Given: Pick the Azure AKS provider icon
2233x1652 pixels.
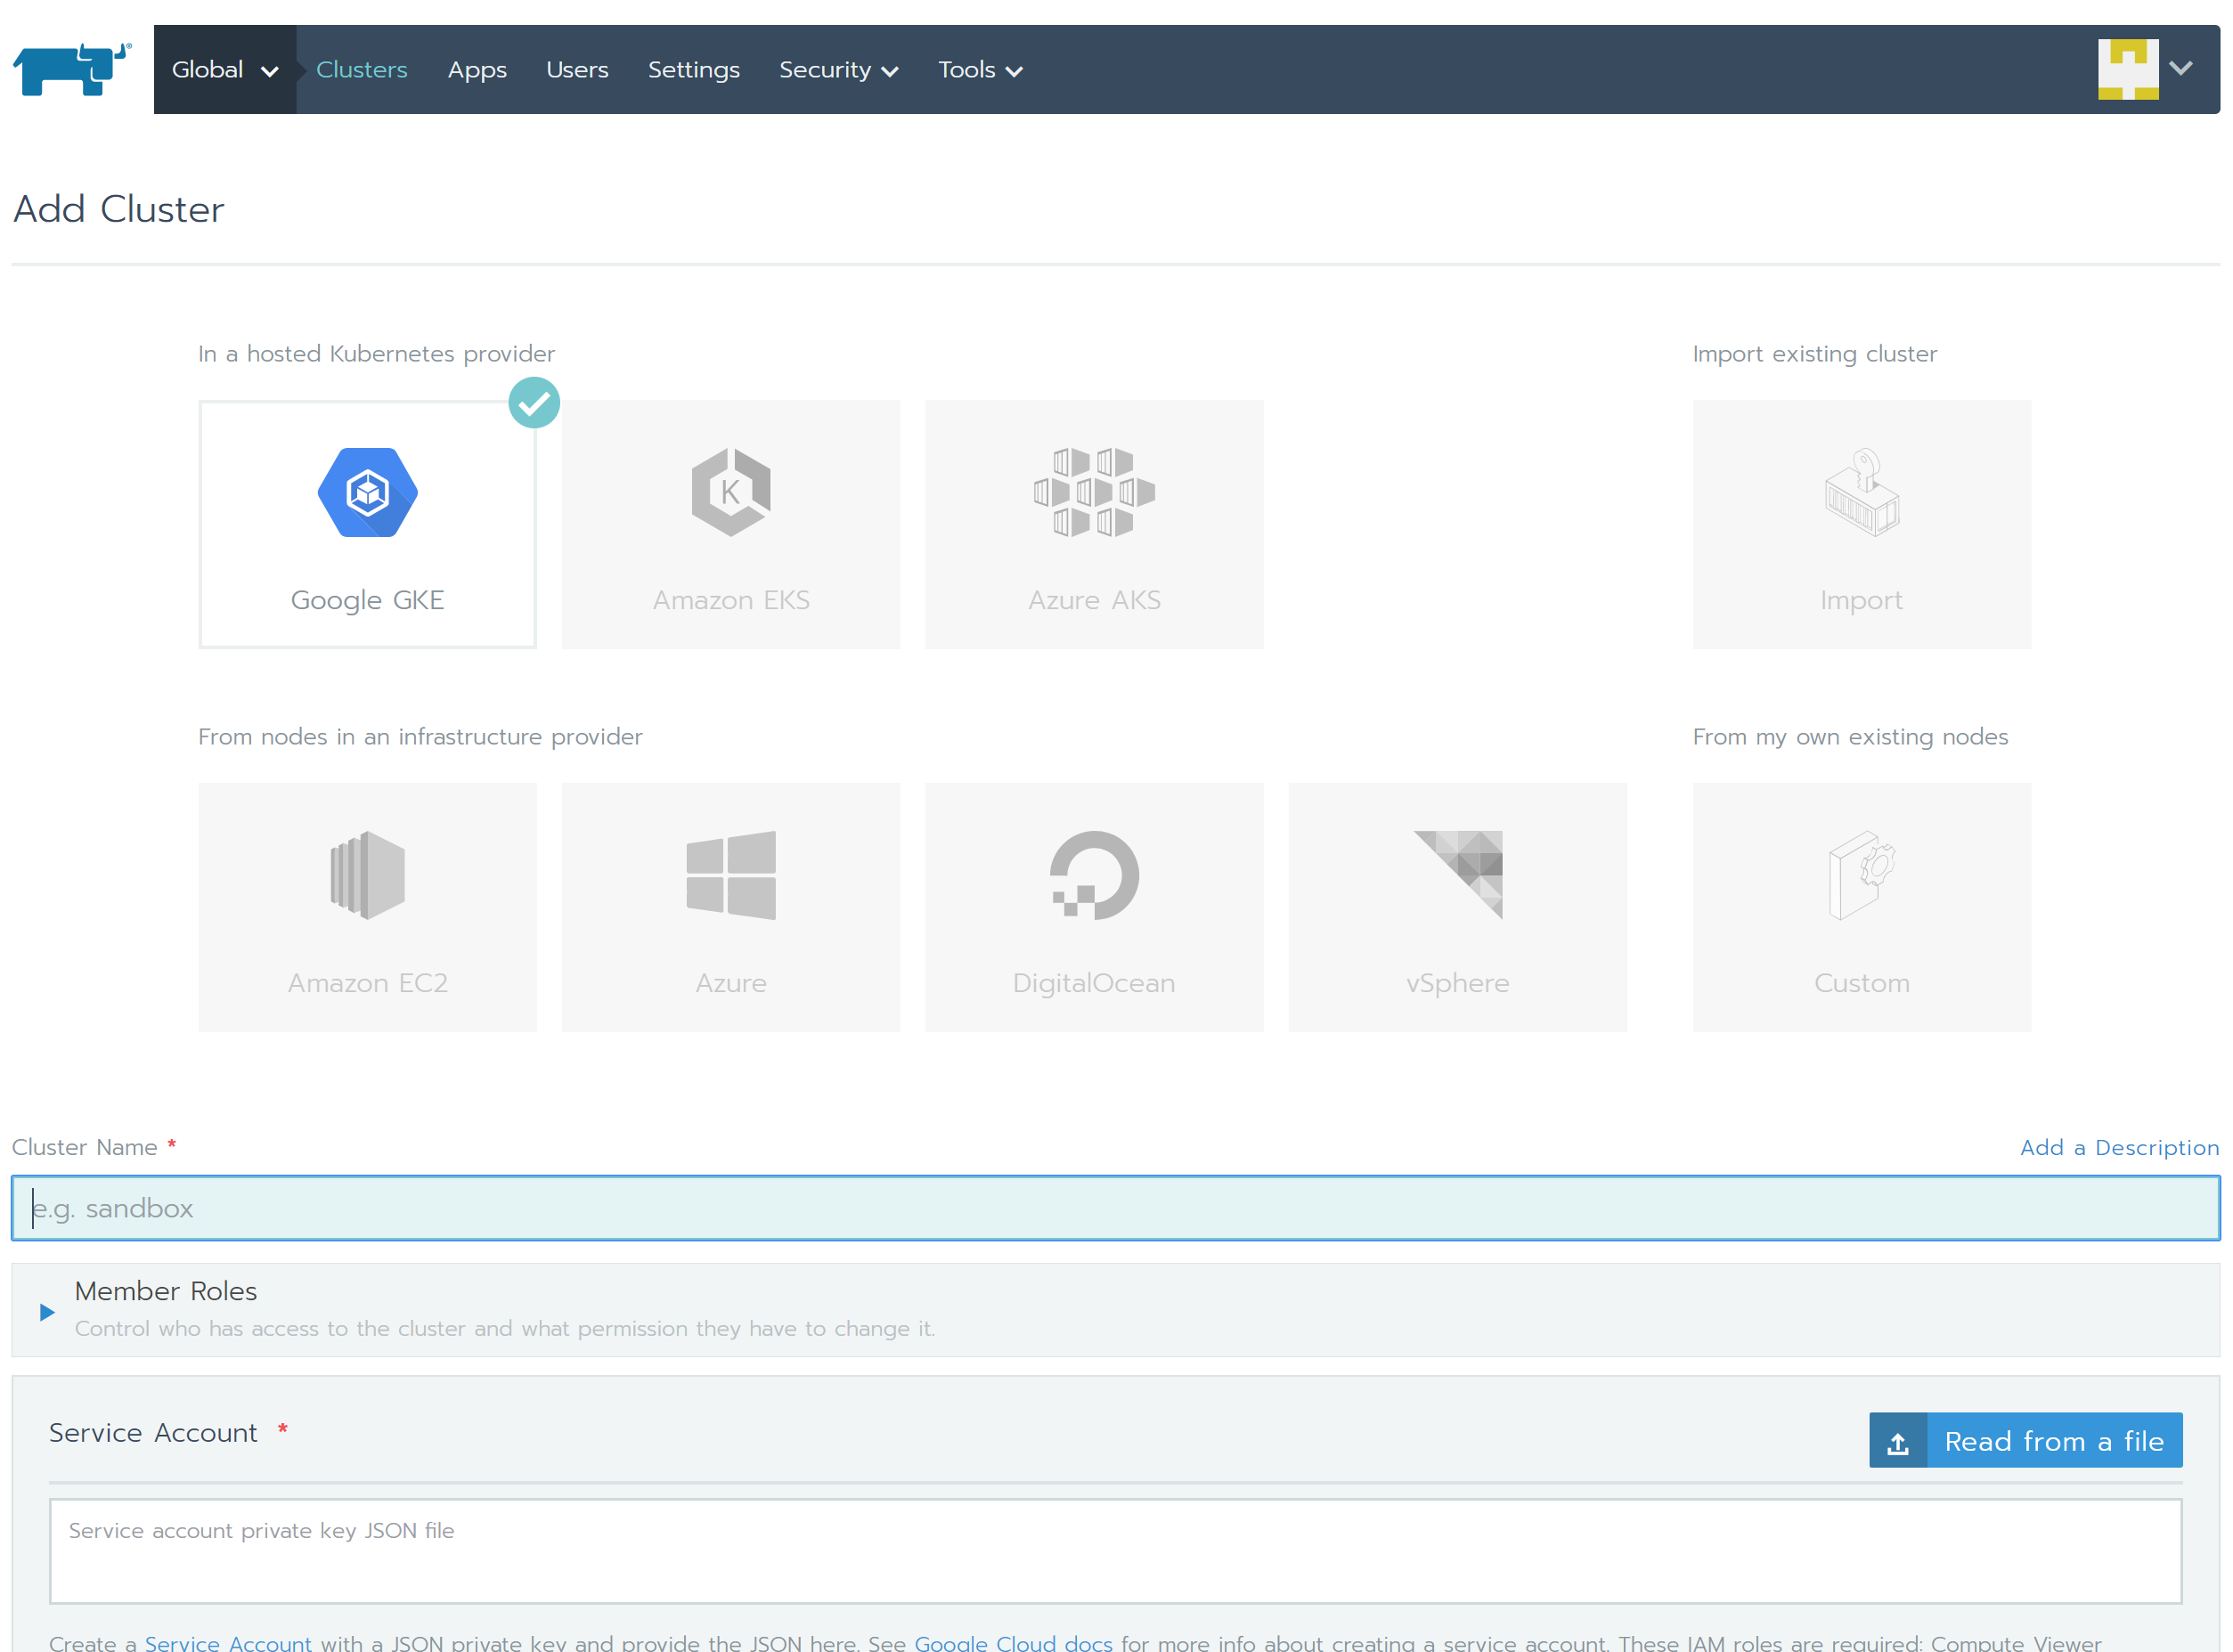Looking at the screenshot, I should point(1093,492).
